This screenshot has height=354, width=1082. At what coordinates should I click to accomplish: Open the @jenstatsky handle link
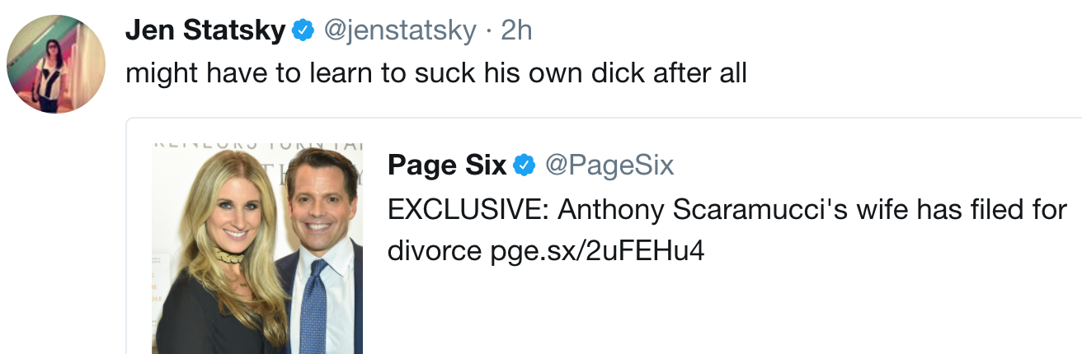pyautogui.click(x=400, y=31)
